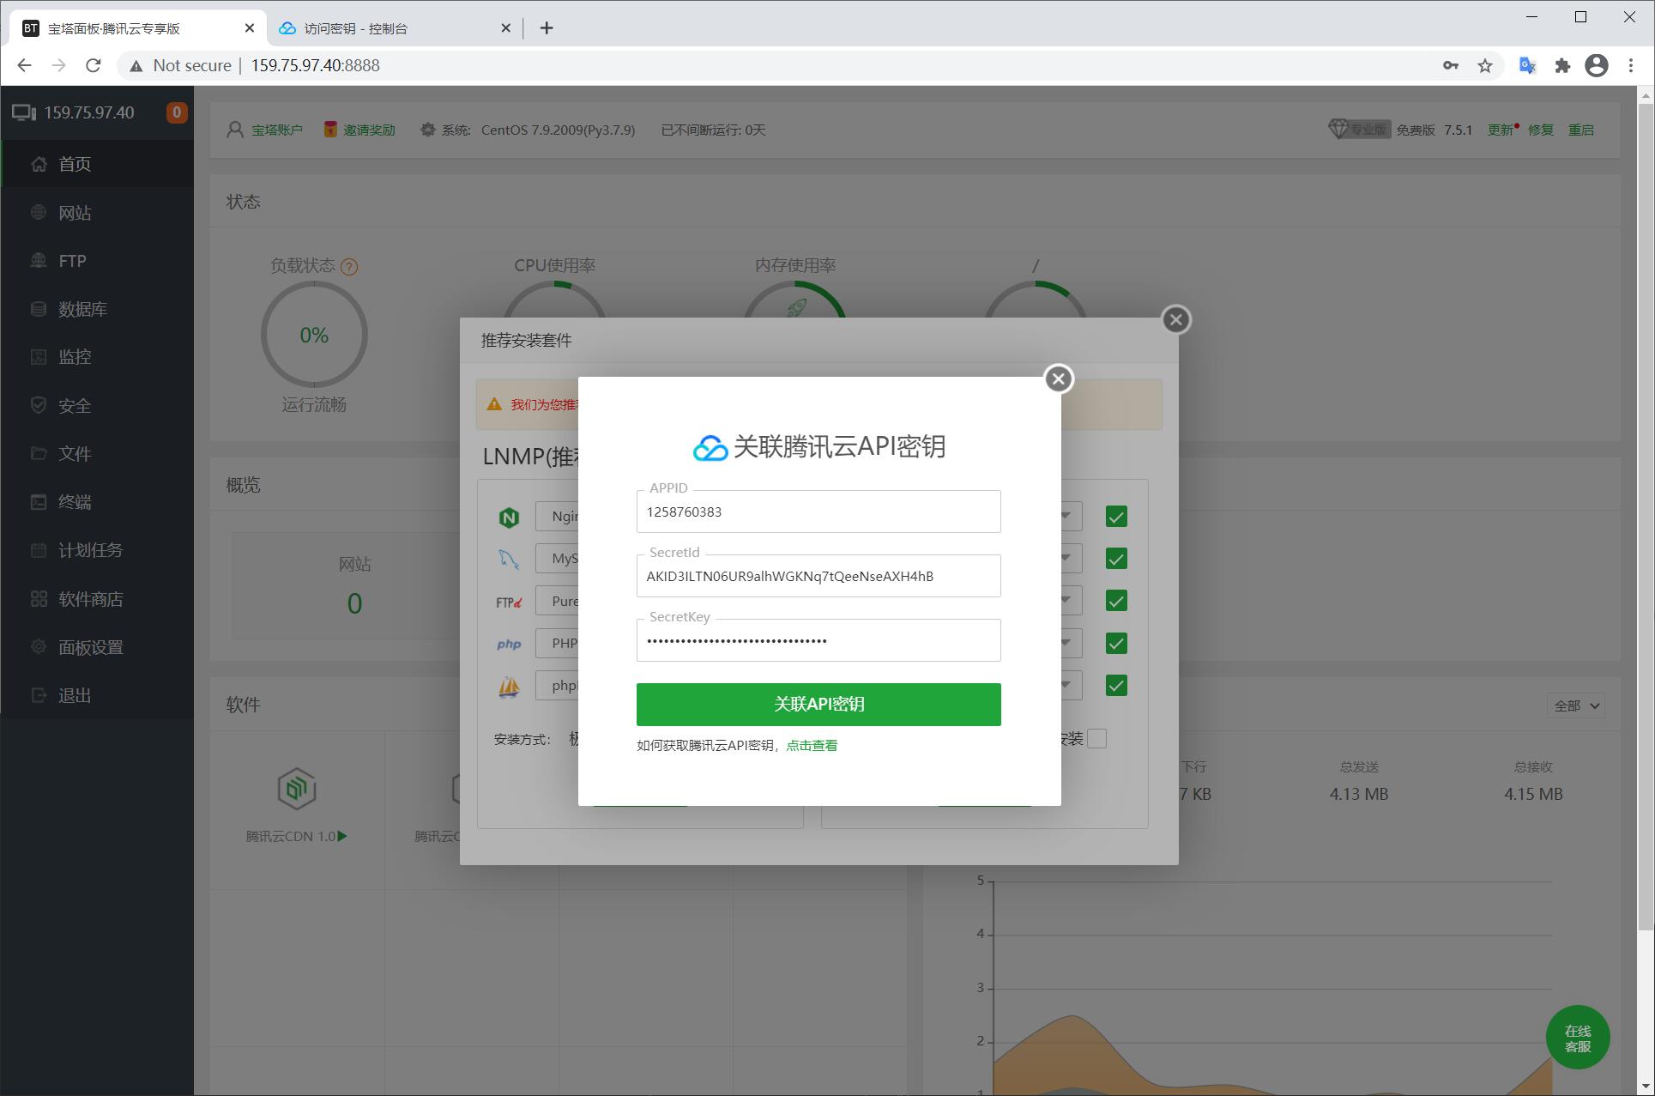Close the recommended install packages dialog
The height and width of the screenshot is (1096, 1655).
pos(1175,319)
